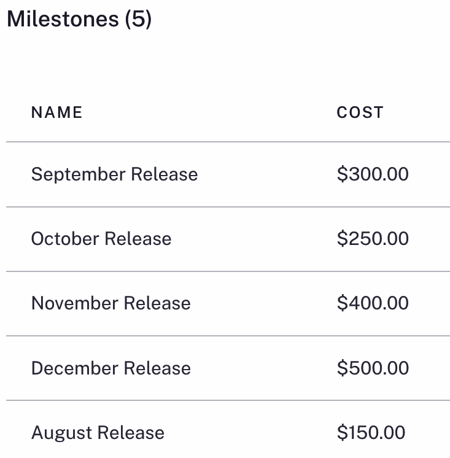The height and width of the screenshot is (458, 450).
Task: Click the divider between November and December rows
Action: [x=227, y=336]
